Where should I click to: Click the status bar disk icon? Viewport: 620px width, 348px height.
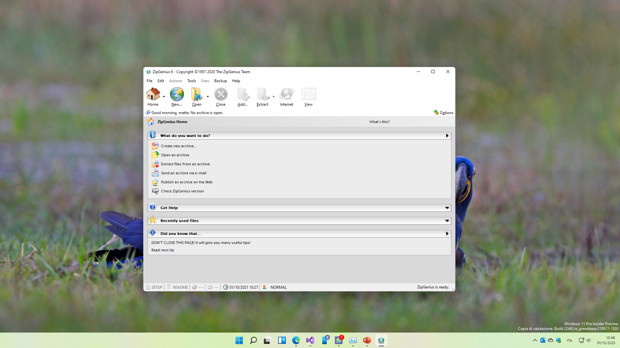point(210,287)
